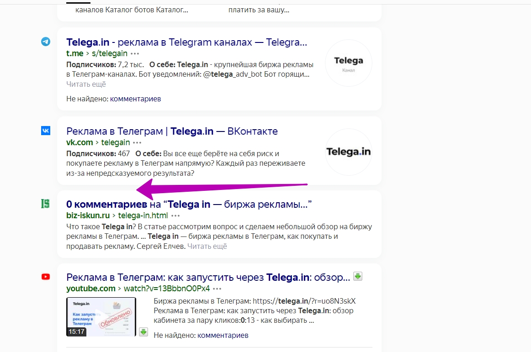
Task: Play the YouTube video thumbnail marked 15:17
Action: click(x=101, y=317)
